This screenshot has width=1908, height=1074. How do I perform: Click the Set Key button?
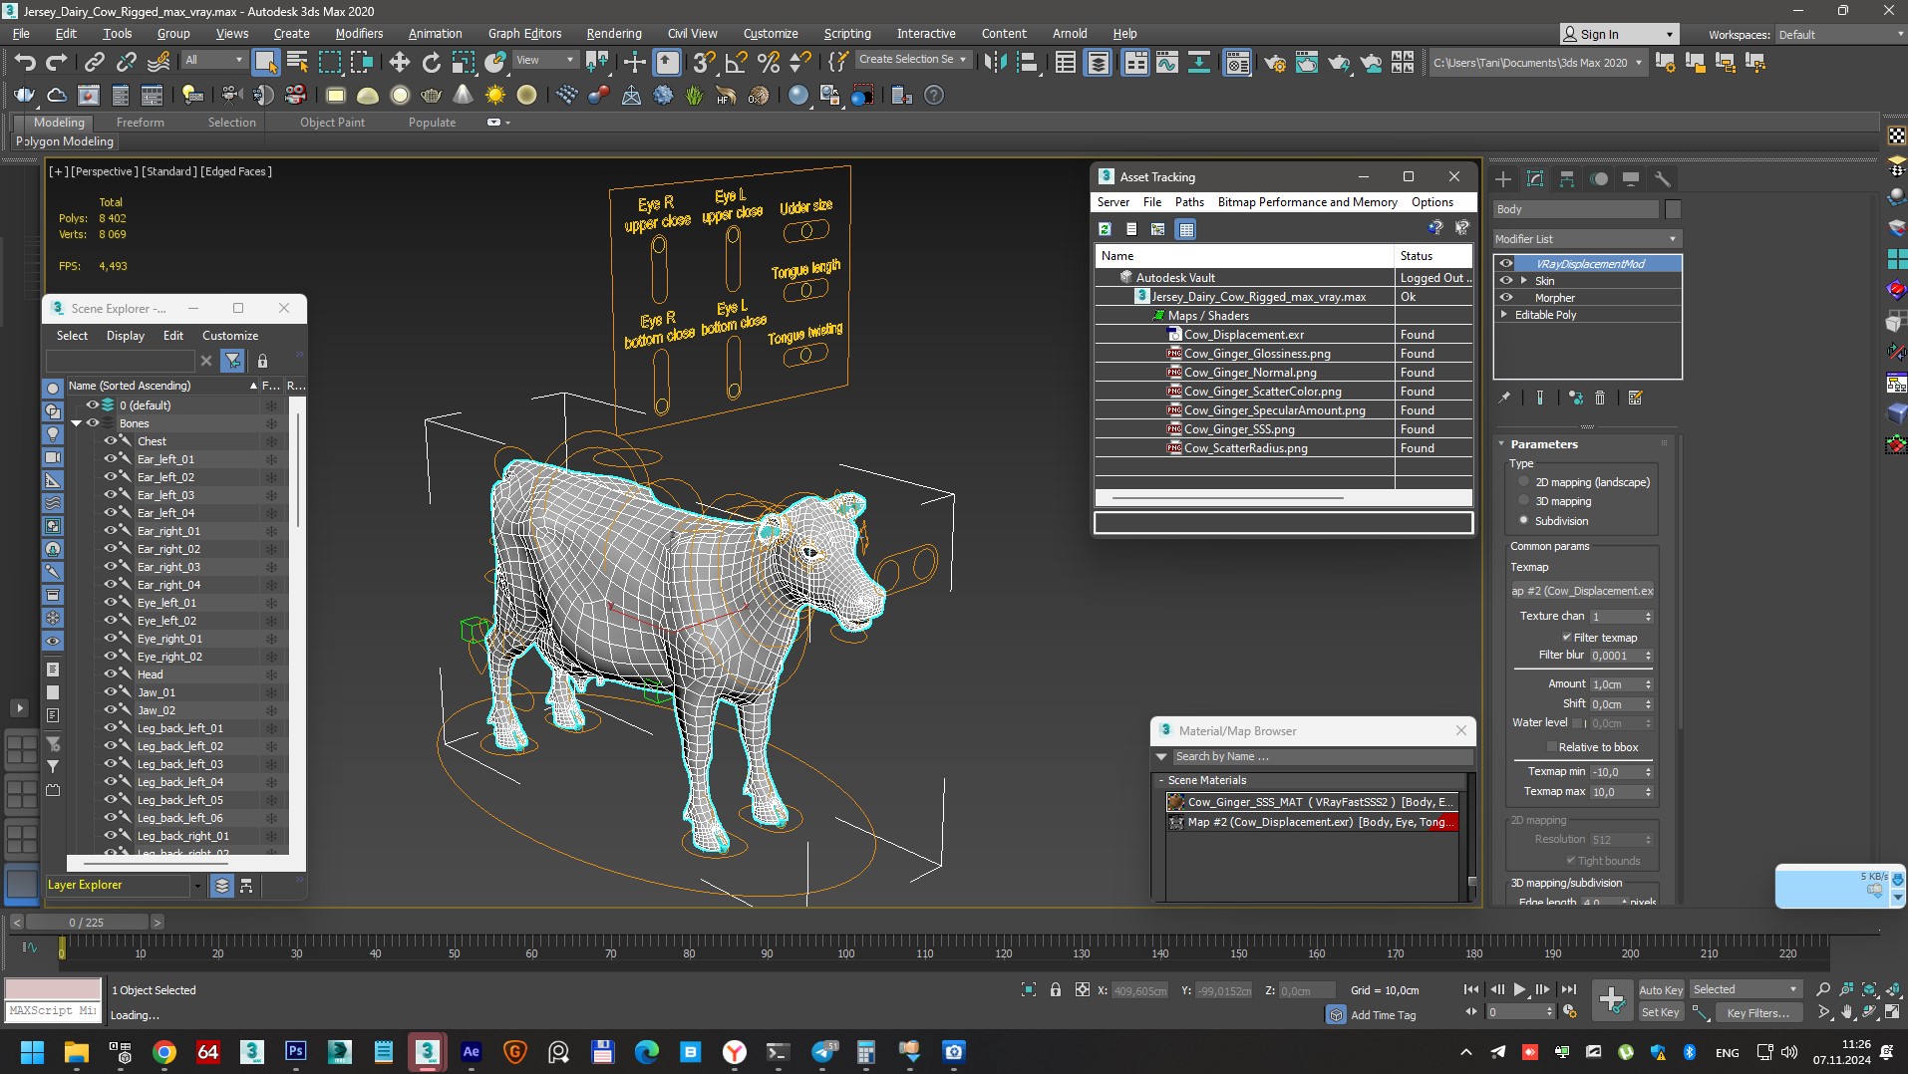1661,1012
